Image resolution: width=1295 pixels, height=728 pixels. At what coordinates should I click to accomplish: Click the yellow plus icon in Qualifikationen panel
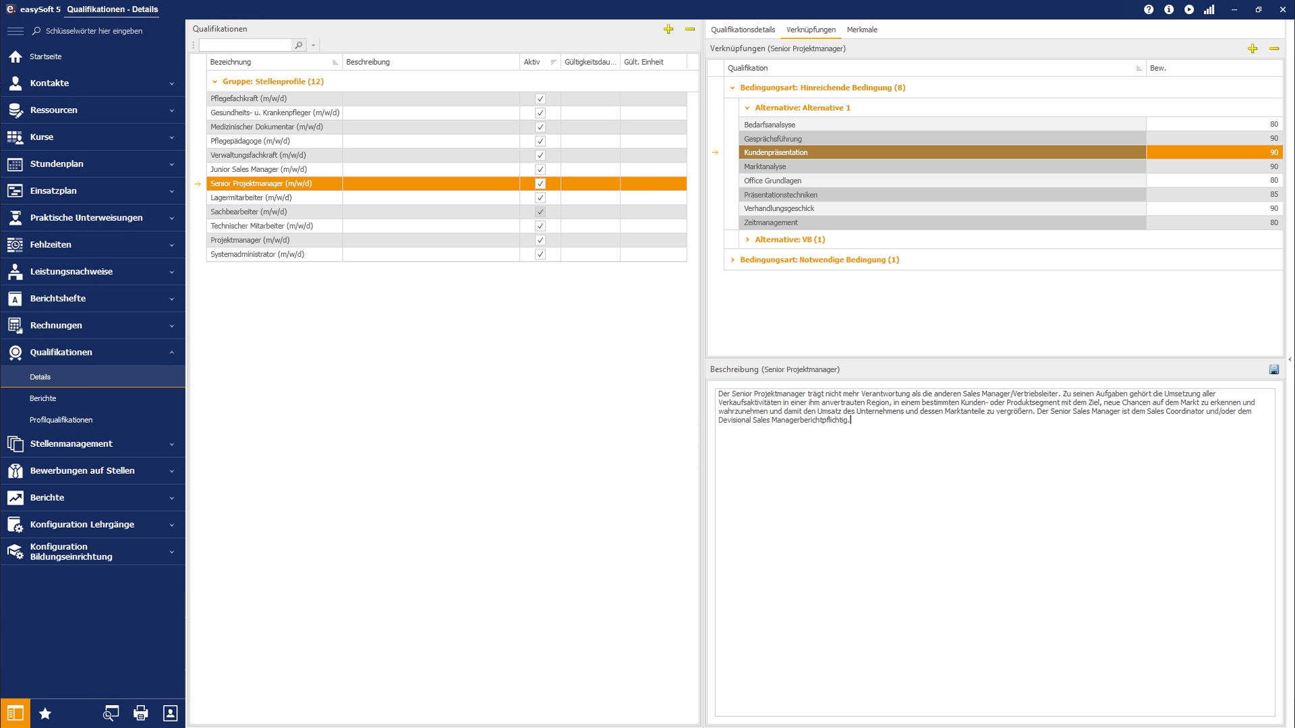pyautogui.click(x=668, y=29)
